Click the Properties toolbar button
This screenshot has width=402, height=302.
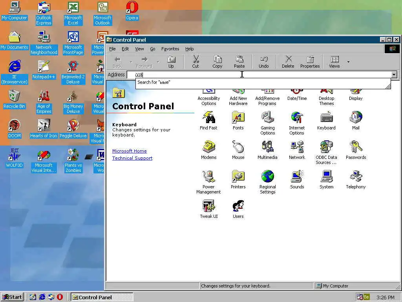tap(310, 62)
